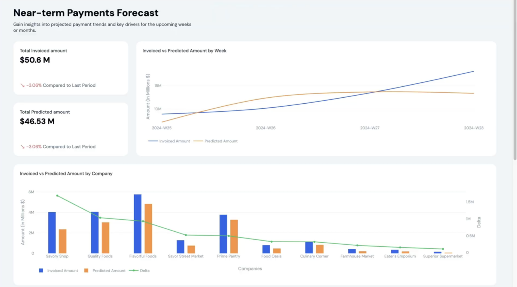Click the Delta data point above Quality Foods
517x287 pixels.
(100, 217)
